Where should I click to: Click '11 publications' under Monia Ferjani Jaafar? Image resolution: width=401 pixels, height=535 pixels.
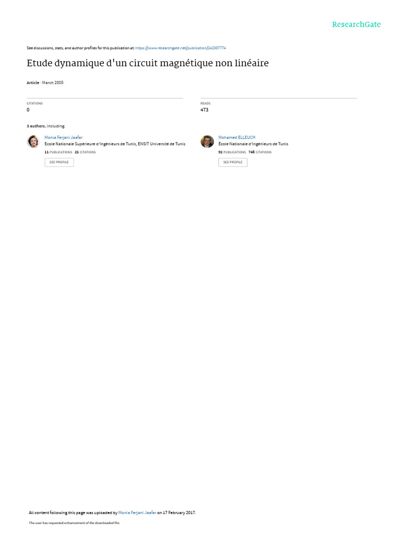58,152
